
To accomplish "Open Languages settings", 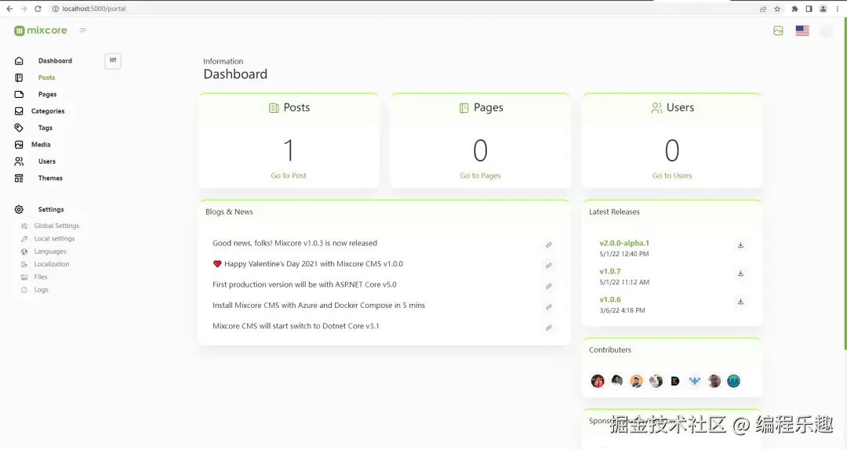I will (50, 252).
